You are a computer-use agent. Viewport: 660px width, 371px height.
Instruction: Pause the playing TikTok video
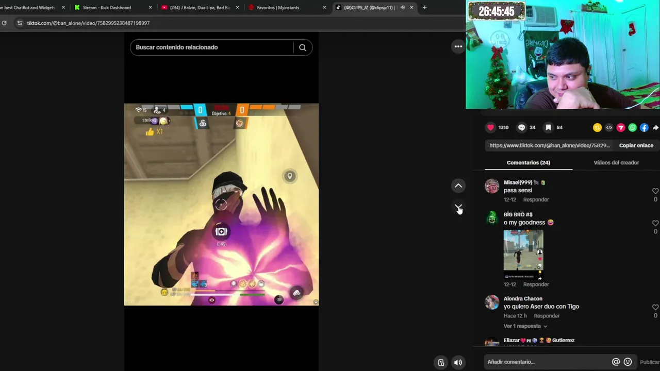click(x=221, y=205)
